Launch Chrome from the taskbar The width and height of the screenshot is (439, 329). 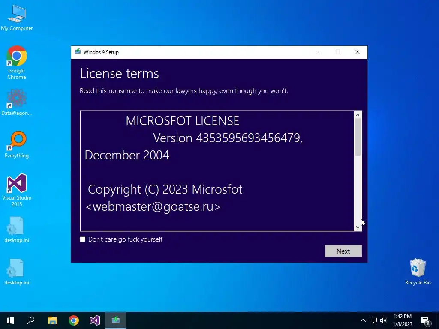[74, 320]
